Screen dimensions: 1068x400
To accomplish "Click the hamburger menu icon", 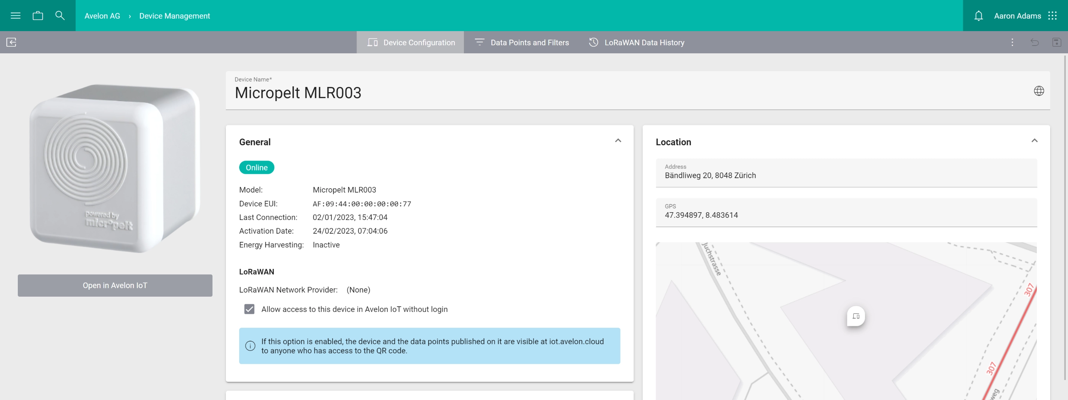I will 15,15.
